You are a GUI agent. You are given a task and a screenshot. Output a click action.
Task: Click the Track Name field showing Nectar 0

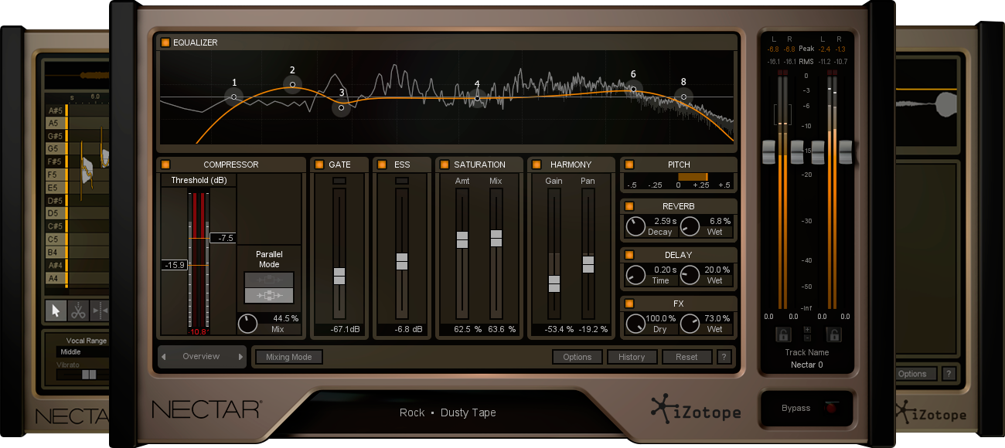click(x=807, y=365)
